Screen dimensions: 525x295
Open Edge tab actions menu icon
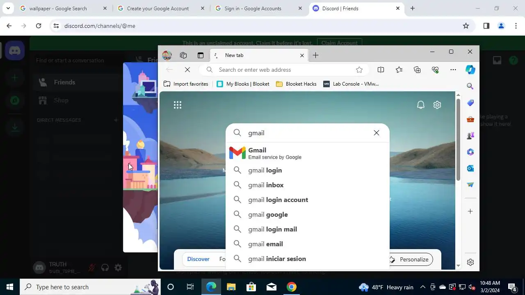click(201, 55)
